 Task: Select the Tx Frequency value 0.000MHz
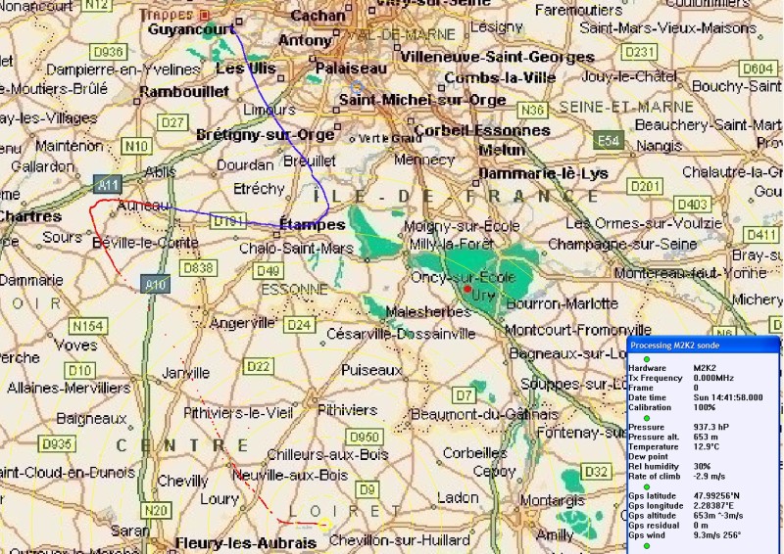(x=713, y=378)
